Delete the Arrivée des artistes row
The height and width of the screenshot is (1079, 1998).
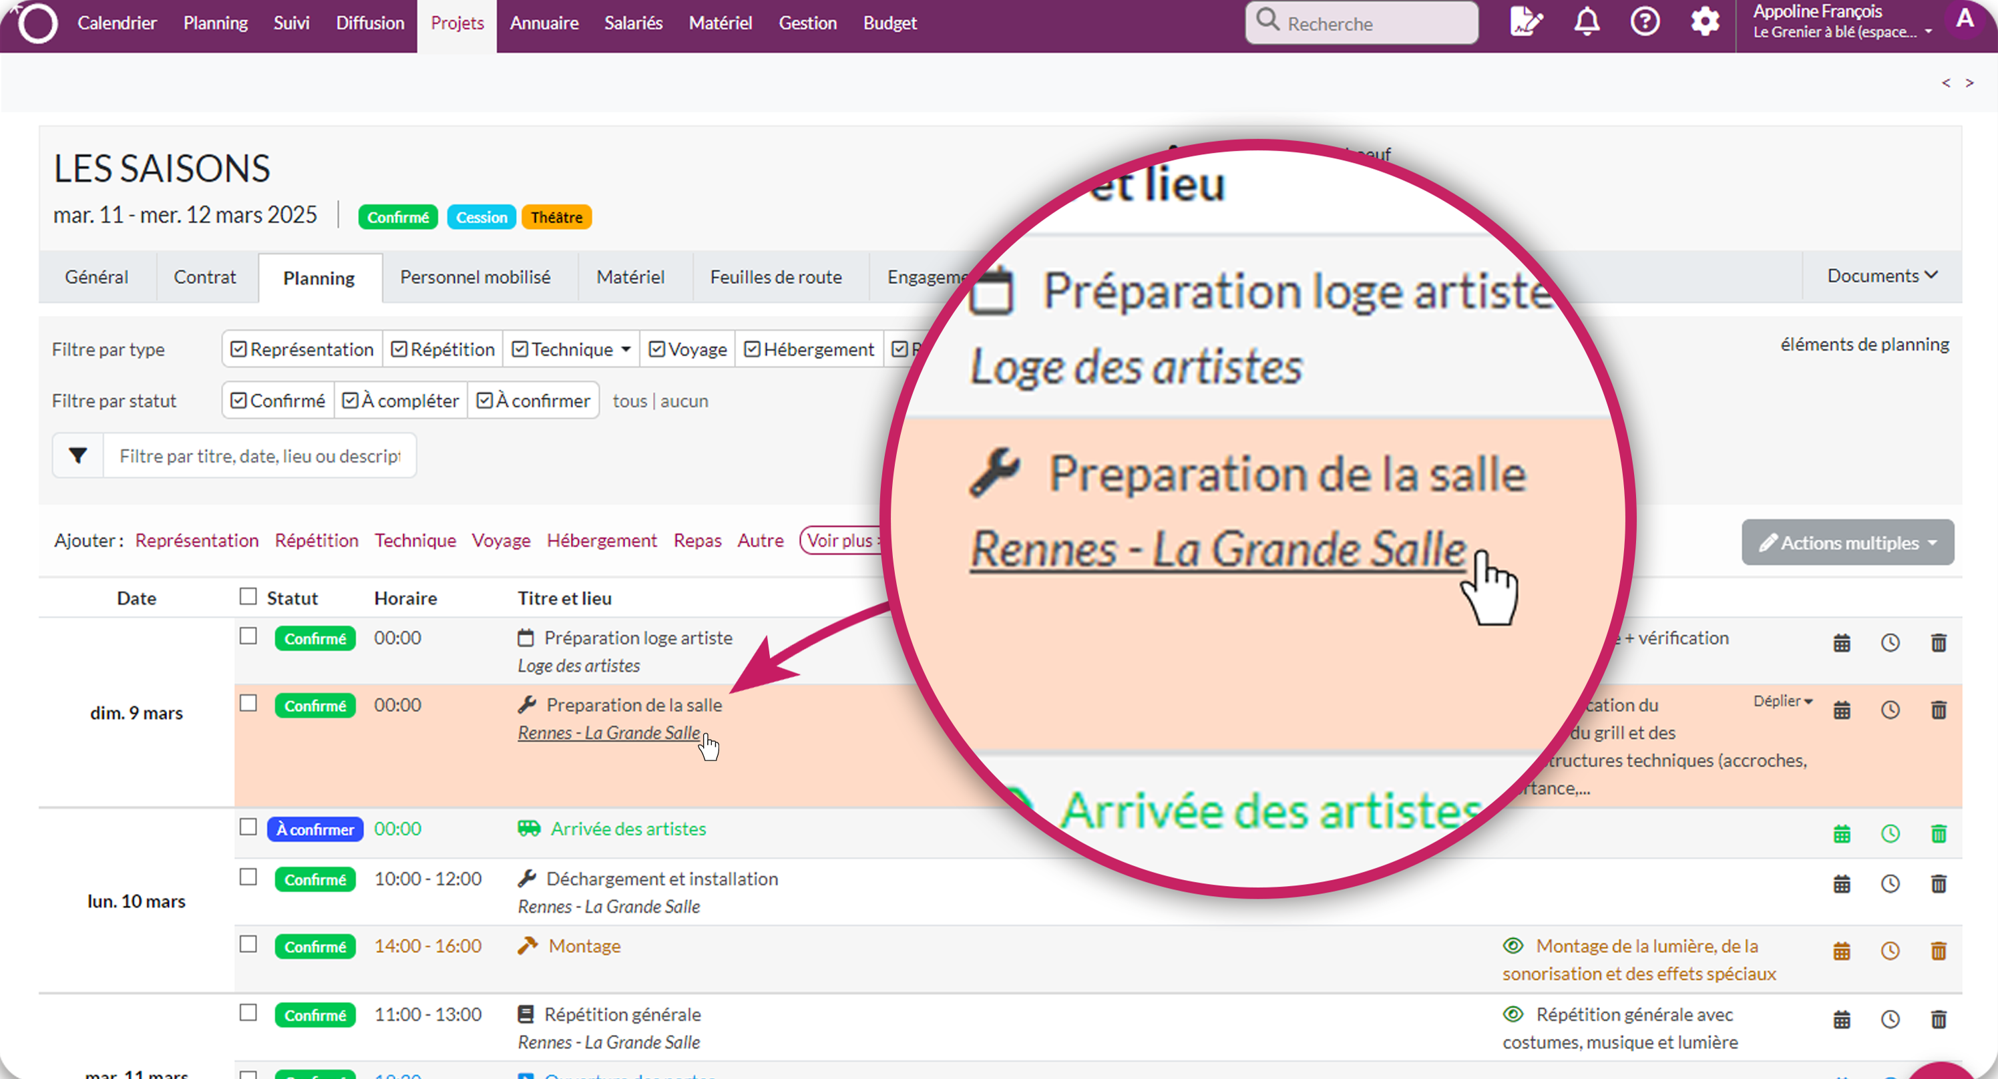pos(1939,834)
